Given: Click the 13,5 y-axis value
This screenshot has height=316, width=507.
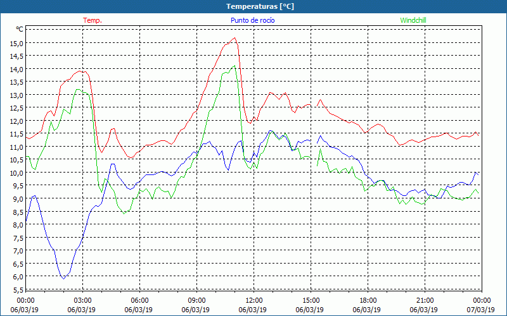Looking at the screenshot, I should 17,82.
